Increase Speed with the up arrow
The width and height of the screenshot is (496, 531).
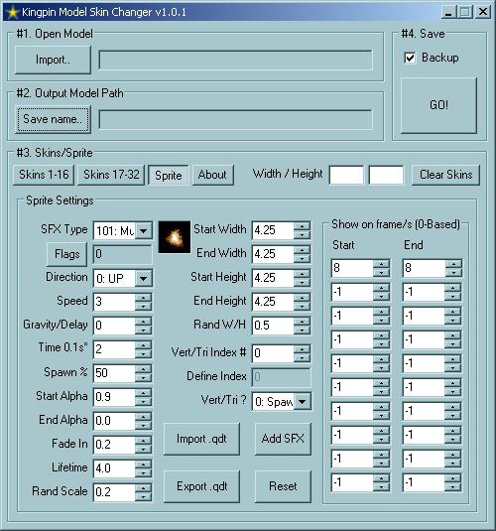pos(144,298)
